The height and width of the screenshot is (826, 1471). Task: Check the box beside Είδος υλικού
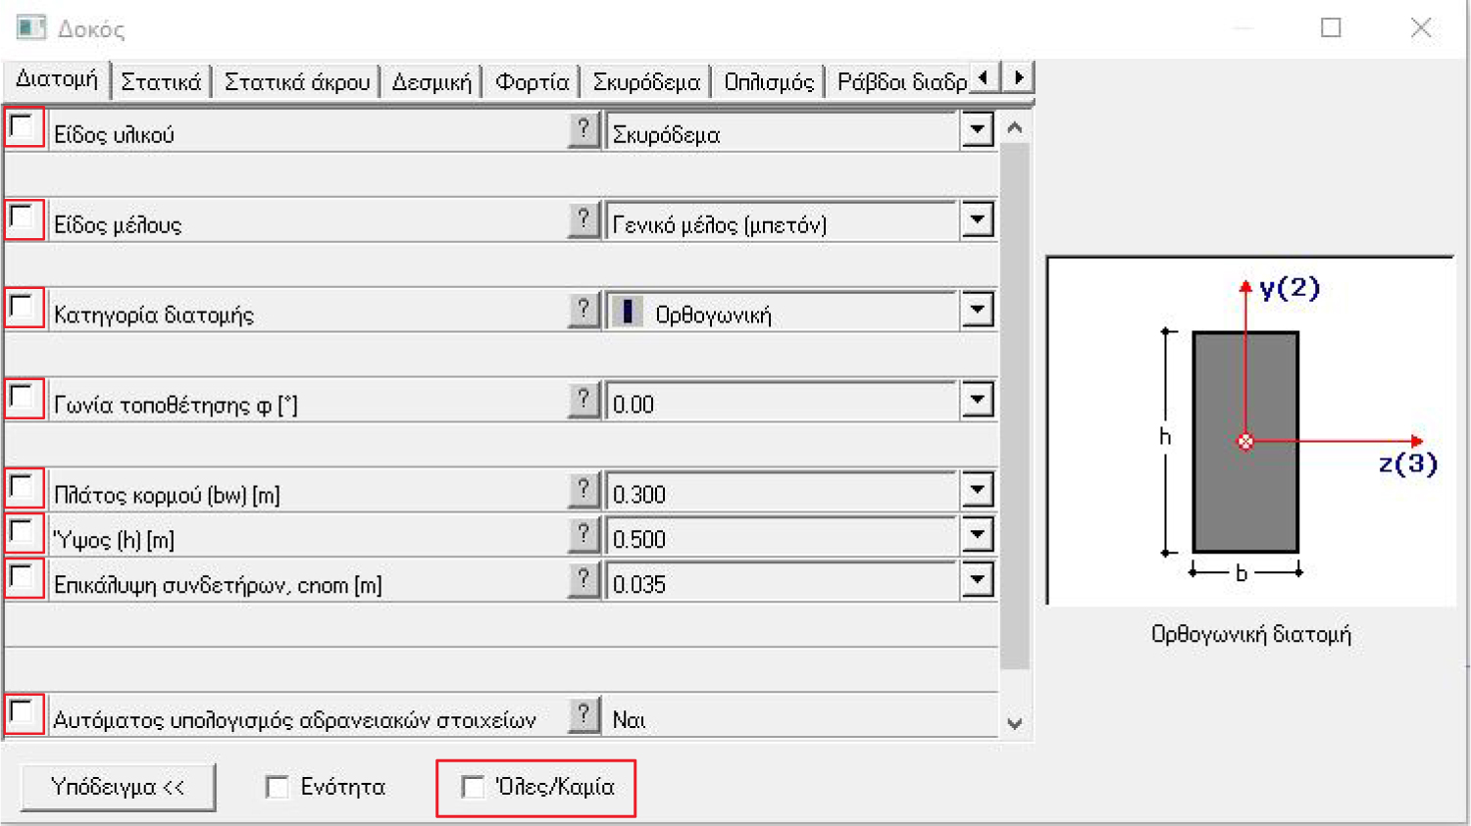(x=22, y=125)
